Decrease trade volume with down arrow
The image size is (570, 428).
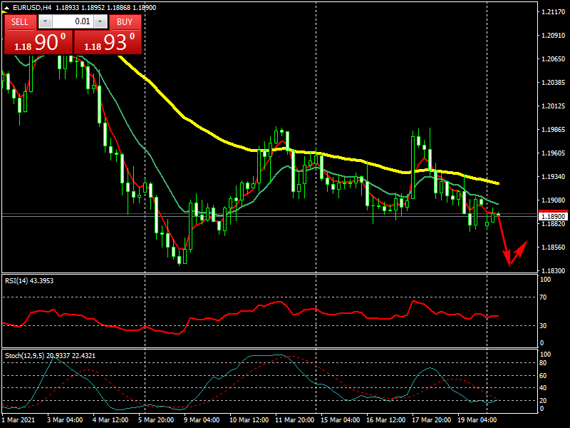45,21
